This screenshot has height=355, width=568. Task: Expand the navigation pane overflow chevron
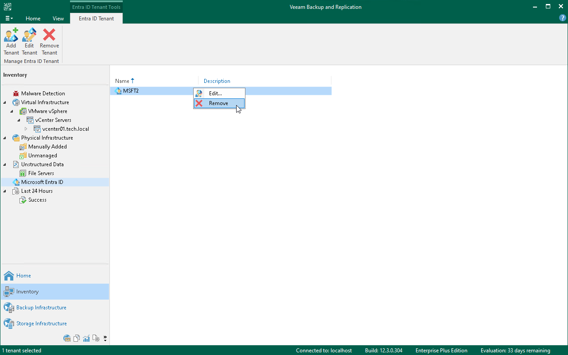click(105, 339)
